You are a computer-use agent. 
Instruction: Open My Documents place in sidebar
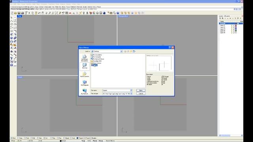(x=85, y=75)
